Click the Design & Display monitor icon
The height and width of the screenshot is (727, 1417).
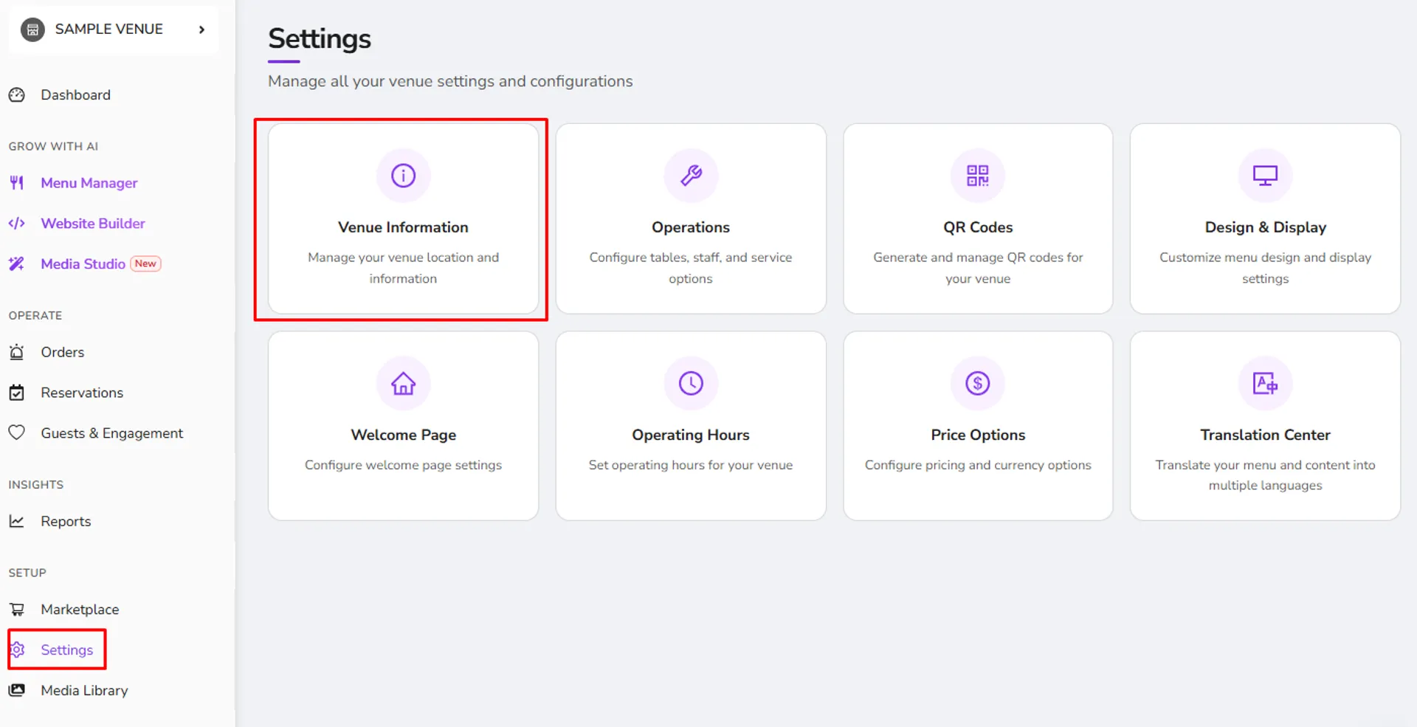point(1265,176)
